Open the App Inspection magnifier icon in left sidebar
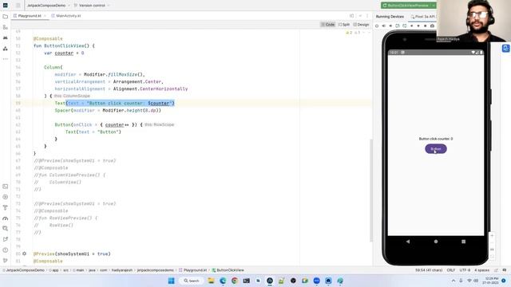511x287 pixels. point(6,229)
